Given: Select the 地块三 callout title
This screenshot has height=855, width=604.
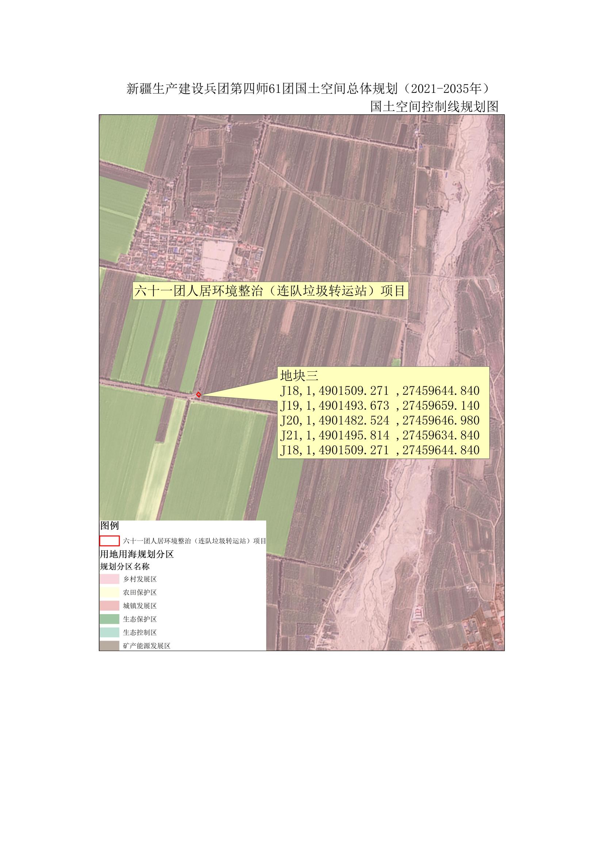Looking at the screenshot, I should [299, 376].
